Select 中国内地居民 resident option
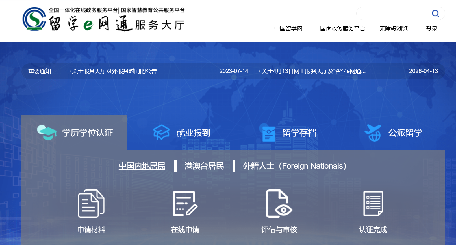456x245 pixels. 142,166
